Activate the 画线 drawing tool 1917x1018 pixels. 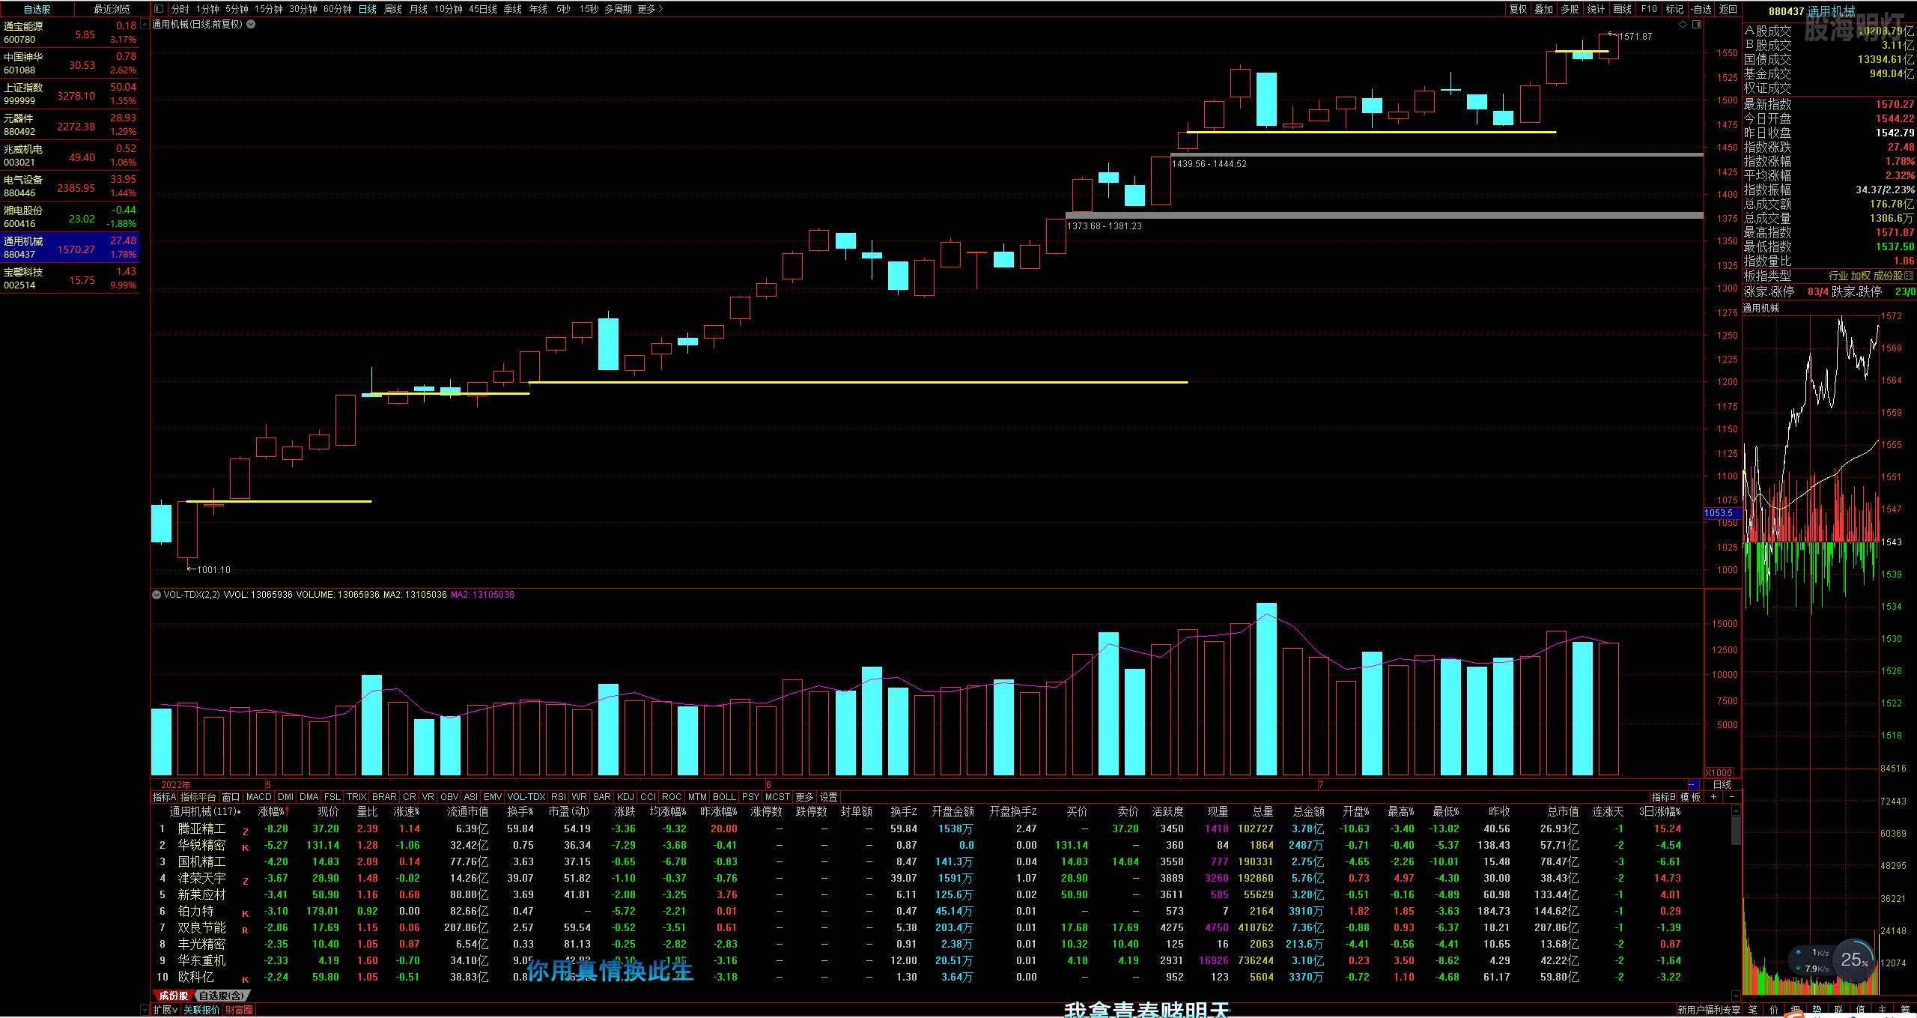point(1622,9)
